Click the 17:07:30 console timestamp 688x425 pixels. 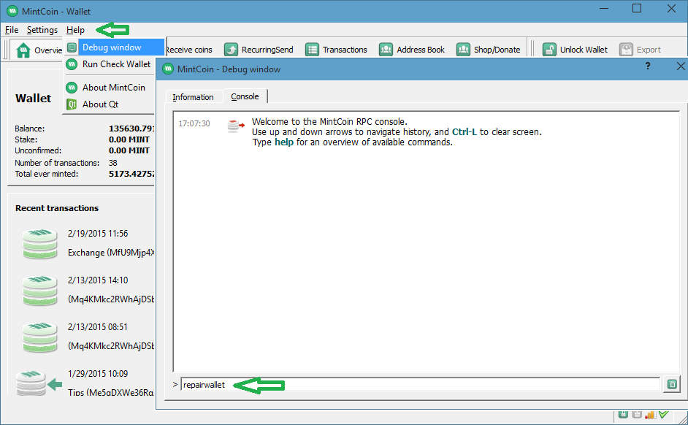coord(194,123)
